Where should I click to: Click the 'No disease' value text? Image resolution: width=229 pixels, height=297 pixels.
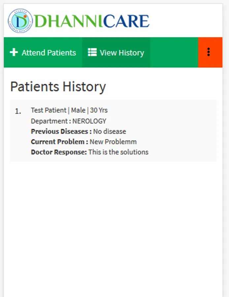(x=110, y=131)
